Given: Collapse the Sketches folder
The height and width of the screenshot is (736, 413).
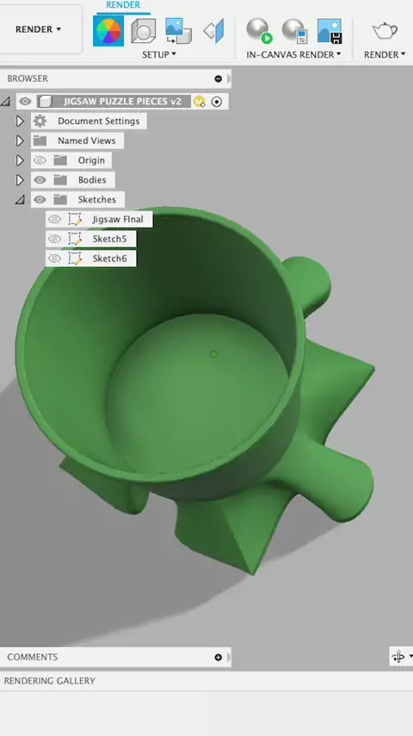Looking at the screenshot, I should pyautogui.click(x=19, y=200).
